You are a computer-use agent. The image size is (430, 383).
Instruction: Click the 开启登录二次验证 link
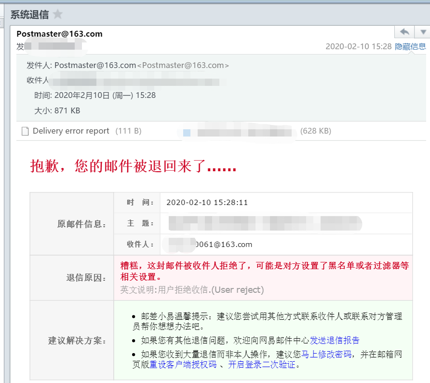[x=262, y=364]
